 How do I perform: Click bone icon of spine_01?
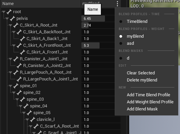[x=16, y=86]
